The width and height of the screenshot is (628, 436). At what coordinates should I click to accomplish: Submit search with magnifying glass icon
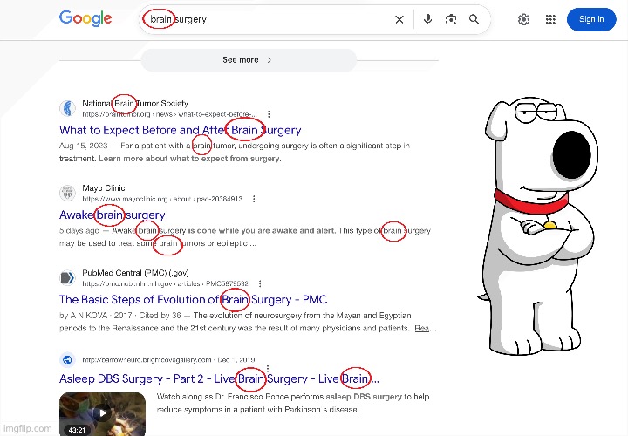tap(474, 19)
